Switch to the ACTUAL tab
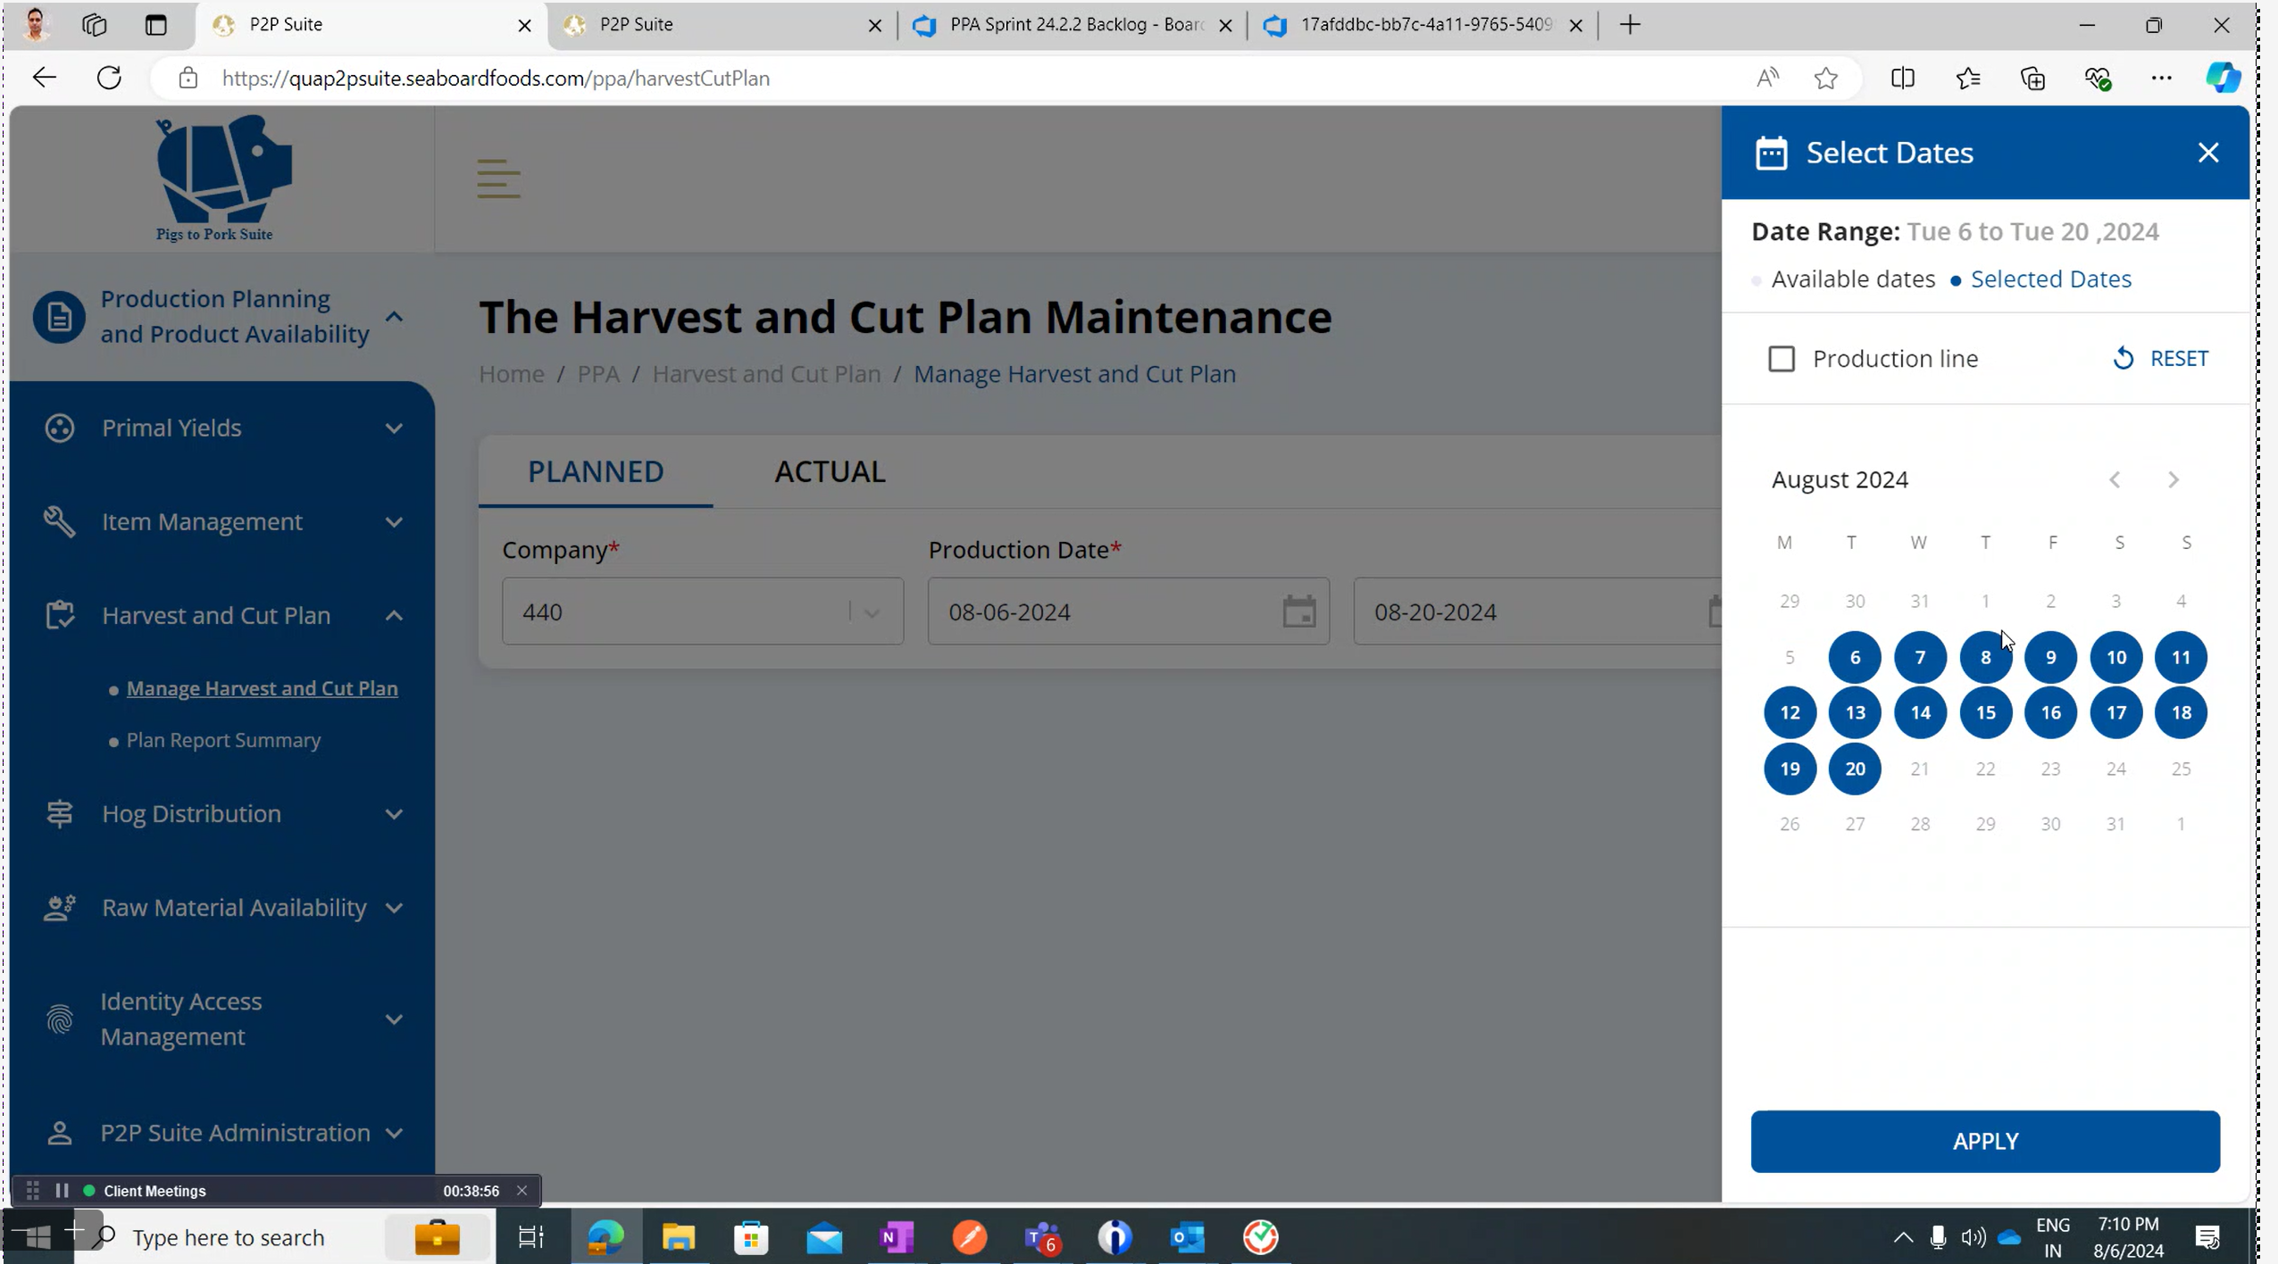The height and width of the screenshot is (1264, 2278). (830, 471)
